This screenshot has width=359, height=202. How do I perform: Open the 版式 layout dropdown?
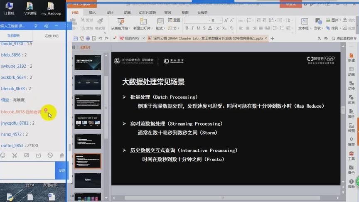[x=160, y=24]
